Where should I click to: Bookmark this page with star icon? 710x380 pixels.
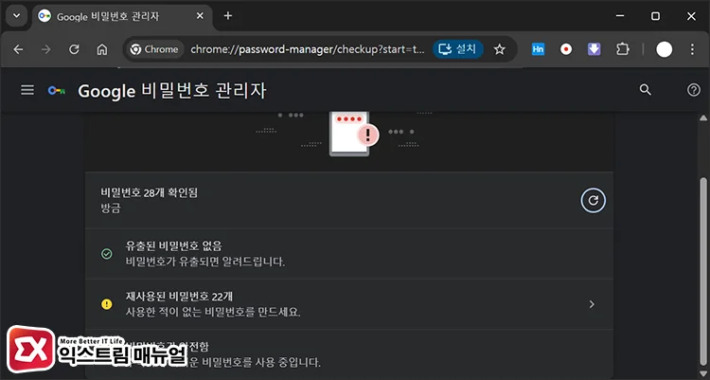pyautogui.click(x=500, y=49)
